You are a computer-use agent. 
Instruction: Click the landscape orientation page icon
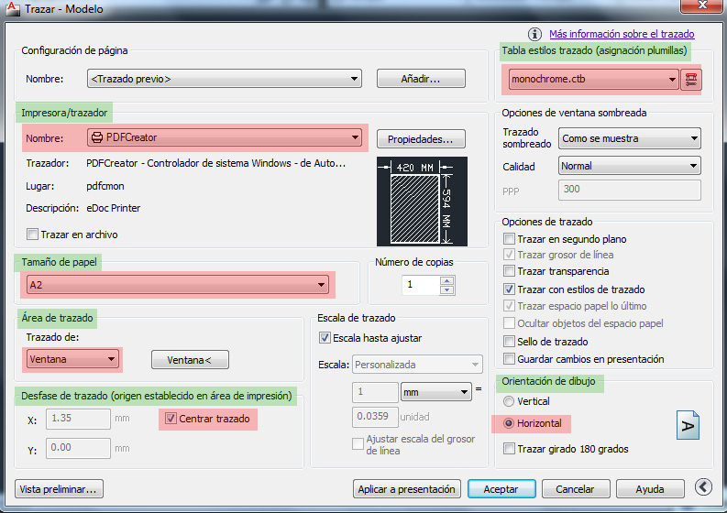688,425
